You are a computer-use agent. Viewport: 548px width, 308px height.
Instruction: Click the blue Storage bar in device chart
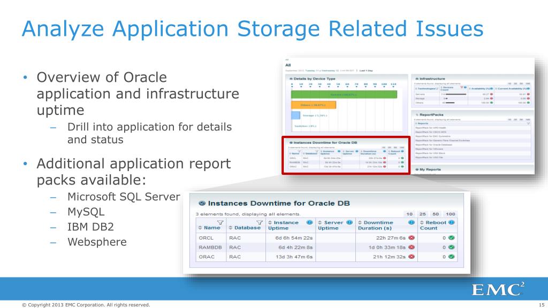295,115
